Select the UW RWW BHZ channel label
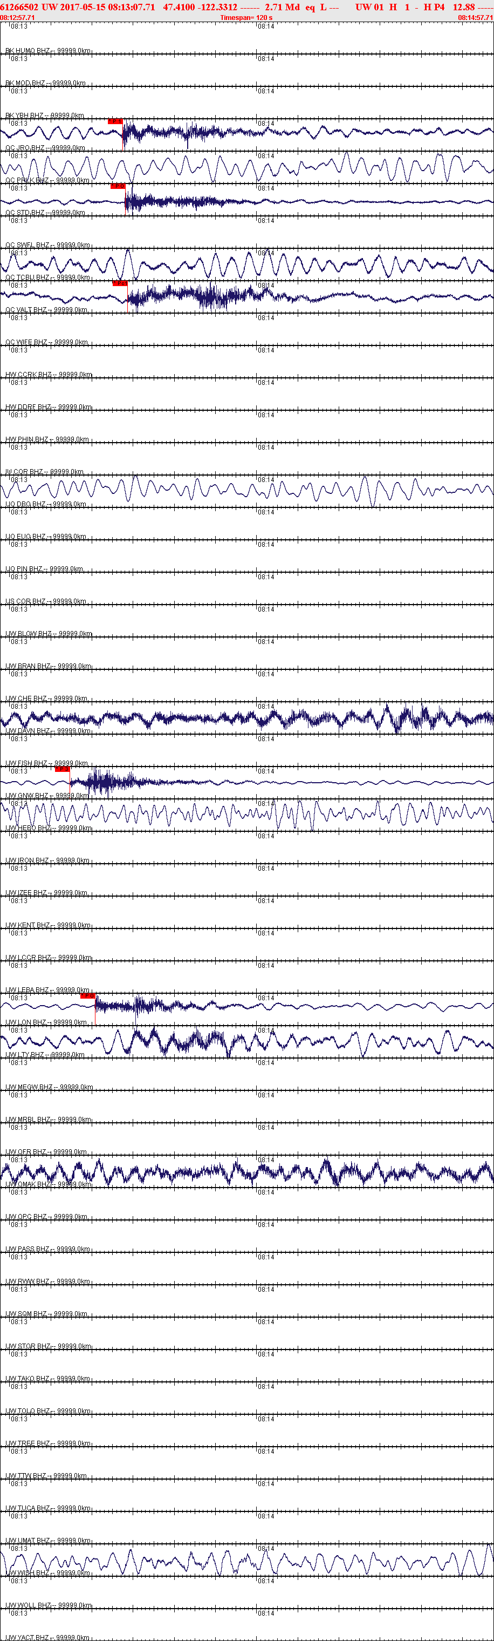The image size is (494, 1641). click(x=48, y=1281)
